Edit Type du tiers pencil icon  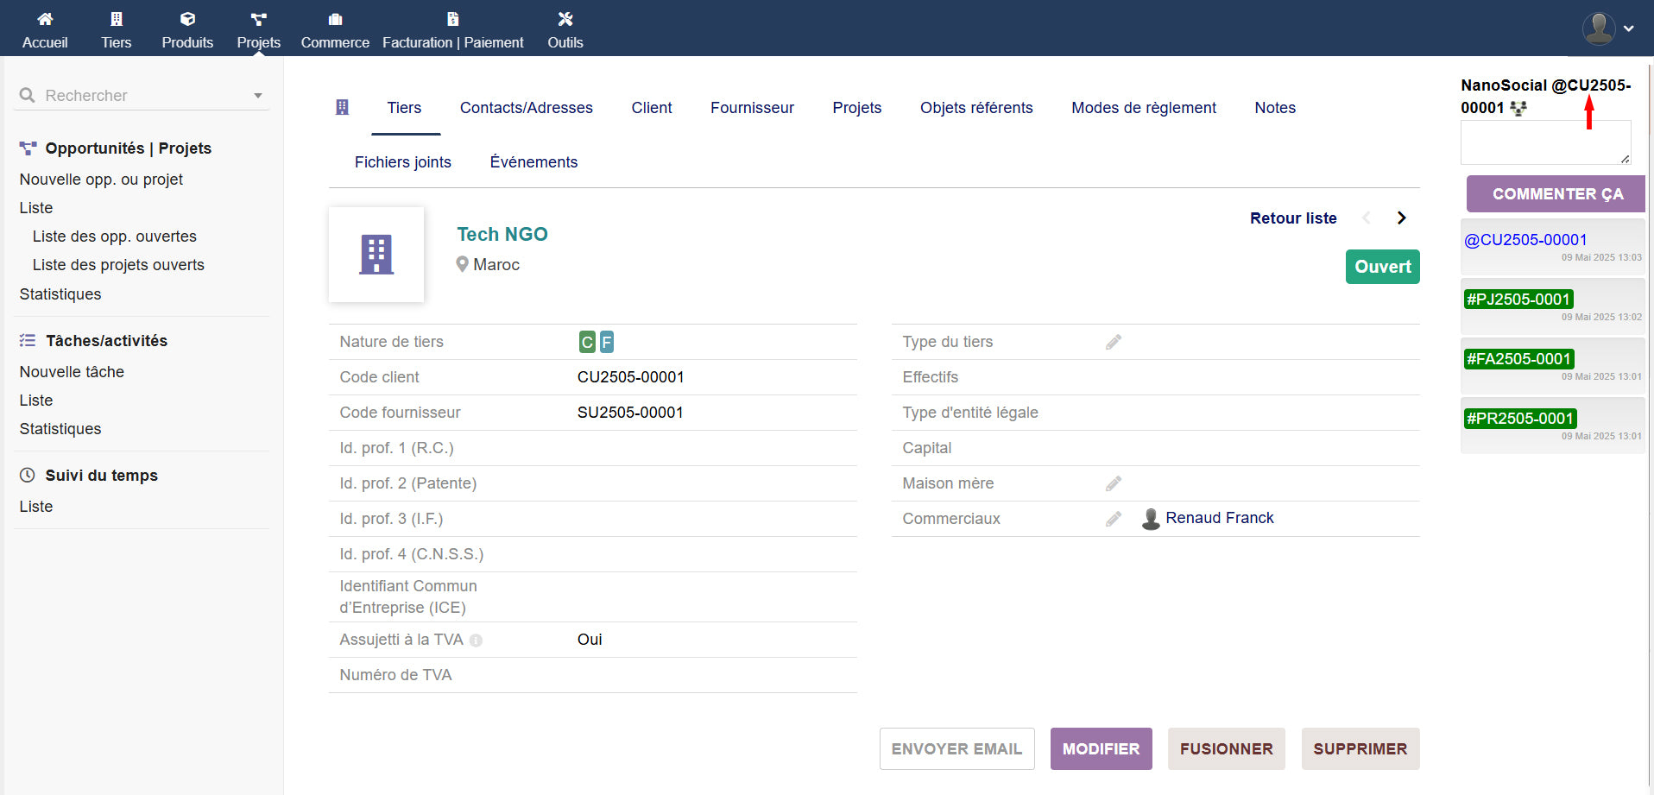click(1114, 343)
